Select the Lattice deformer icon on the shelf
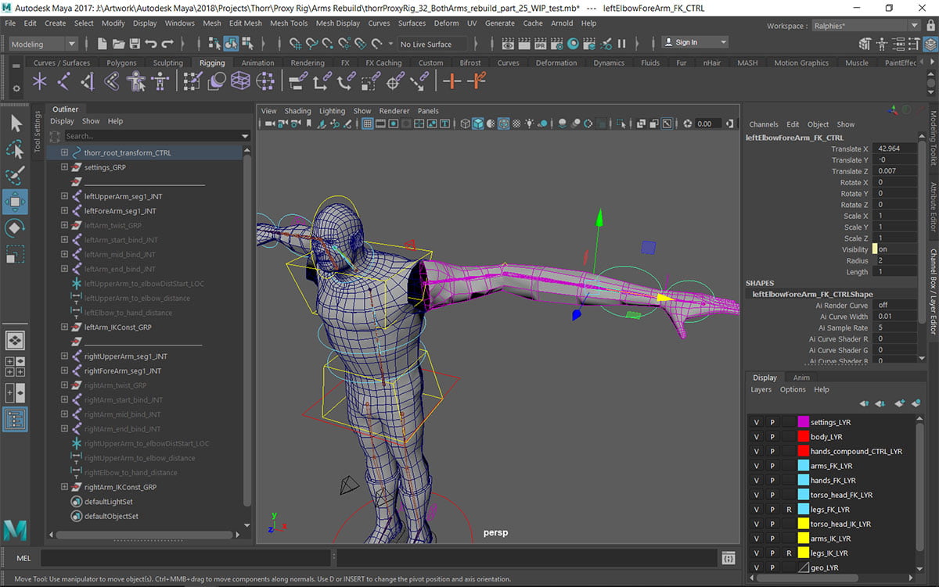The image size is (939, 587). tap(240, 81)
